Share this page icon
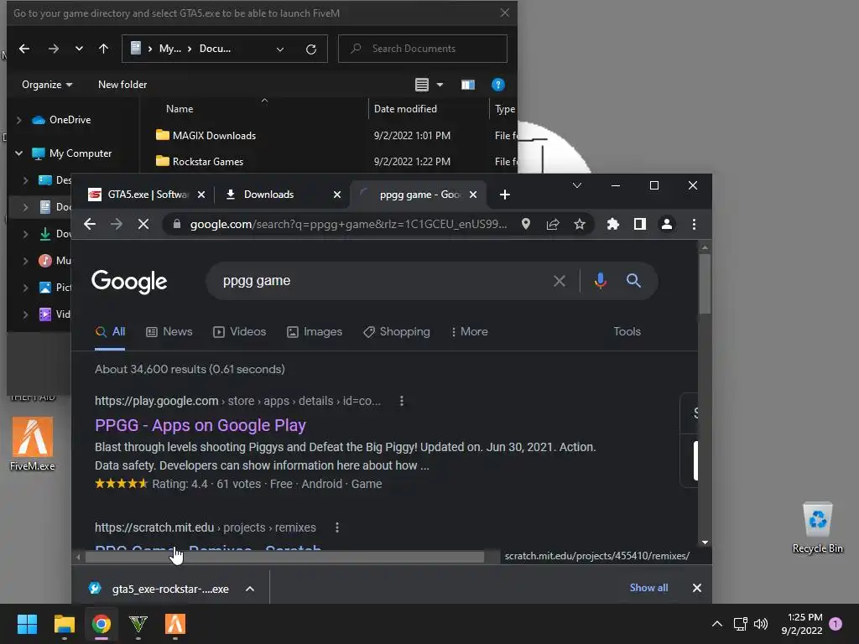This screenshot has height=644, width=859. pyautogui.click(x=553, y=224)
